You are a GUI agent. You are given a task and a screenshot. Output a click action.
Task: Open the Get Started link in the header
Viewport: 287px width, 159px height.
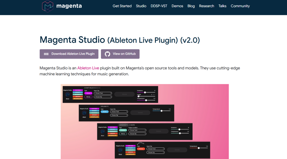coord(122,6)
